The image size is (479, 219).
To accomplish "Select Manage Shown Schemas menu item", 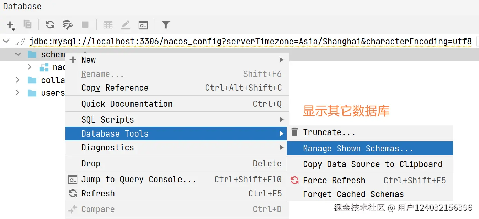I will tap(358, 149).
